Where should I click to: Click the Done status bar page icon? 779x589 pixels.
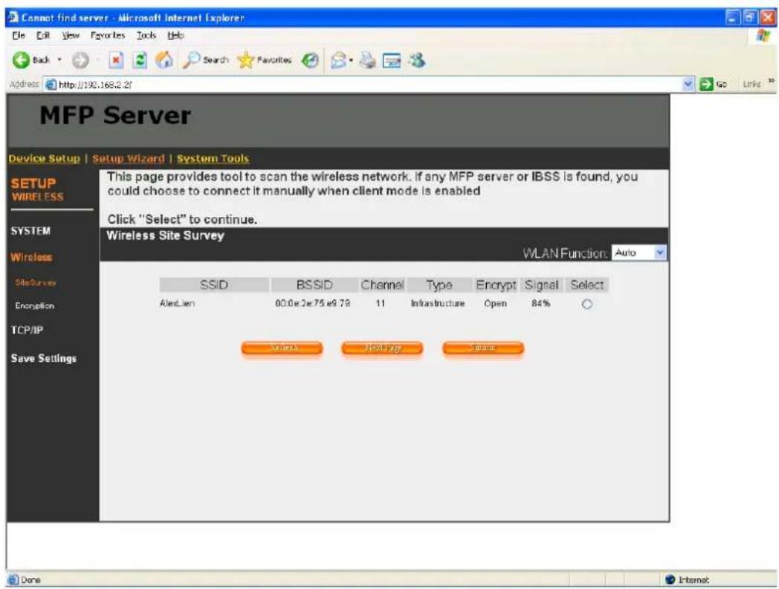(13, 579)
